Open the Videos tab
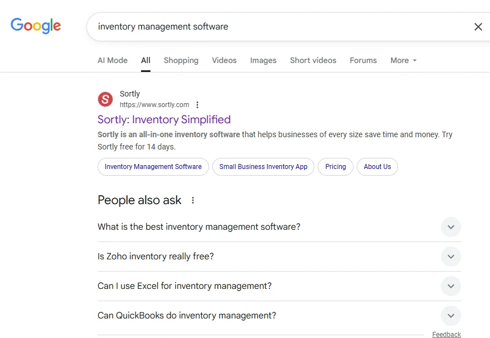 point(224,60)
